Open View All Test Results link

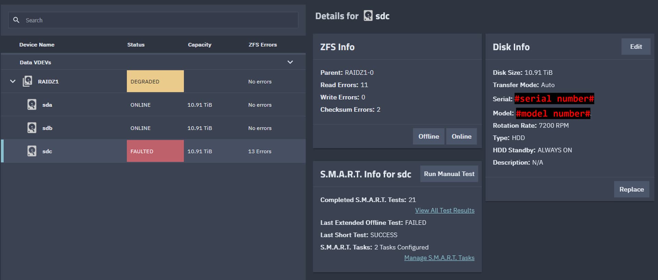(x=444, y=210)
